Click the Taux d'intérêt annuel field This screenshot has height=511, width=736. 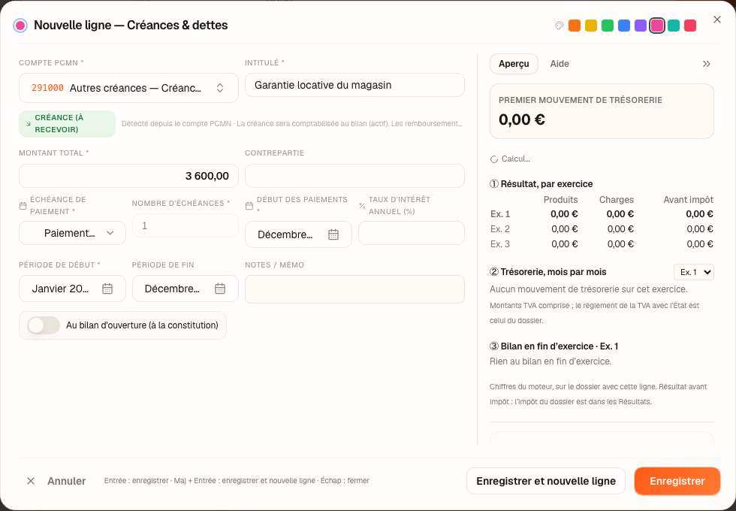(x=412, y=233)
